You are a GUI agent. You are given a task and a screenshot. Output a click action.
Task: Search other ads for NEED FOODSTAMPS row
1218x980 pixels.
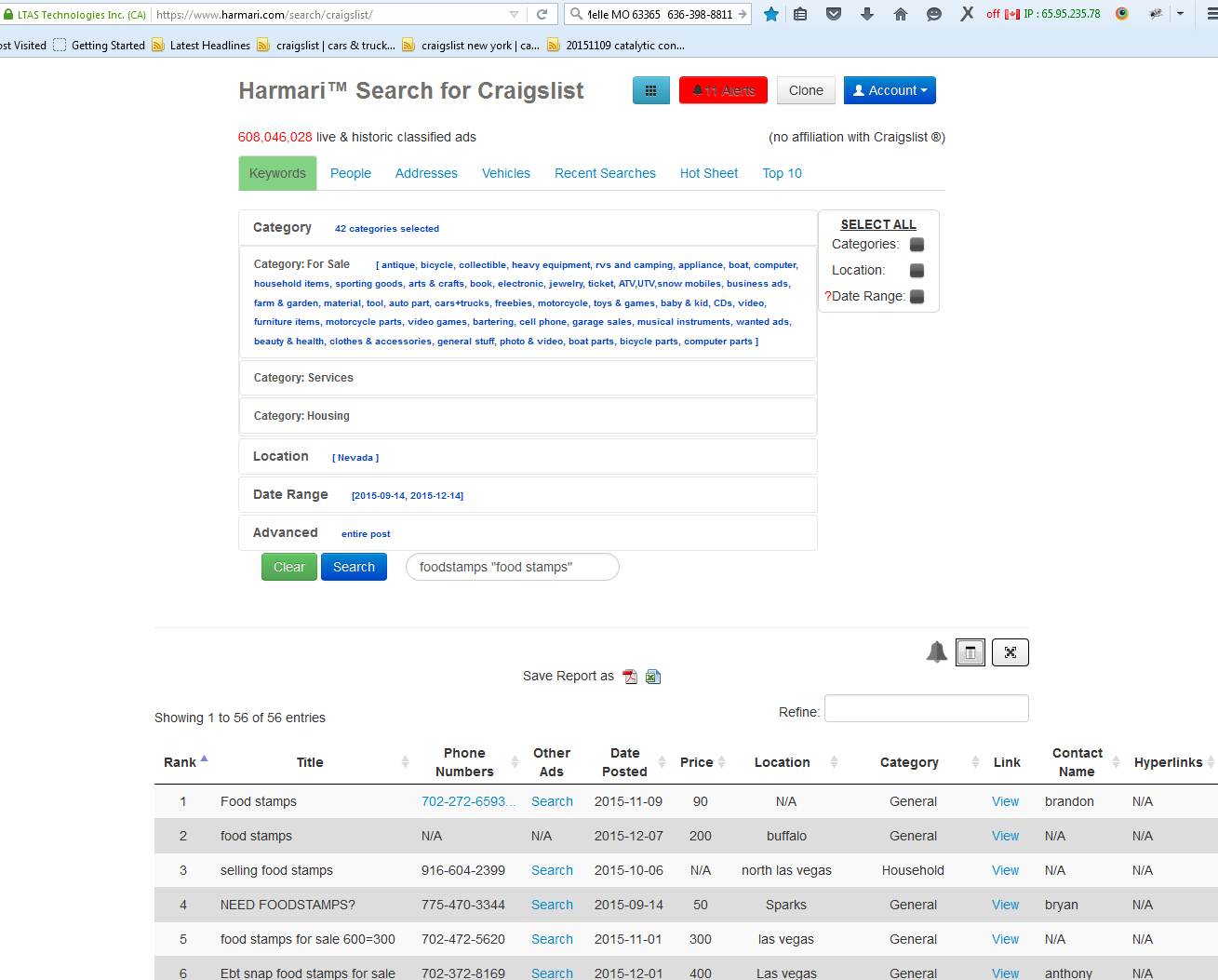tap(552, 905)
